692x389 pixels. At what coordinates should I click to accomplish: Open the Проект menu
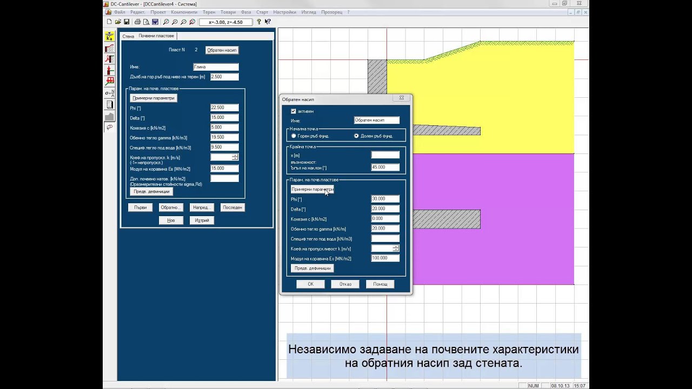click(x=158, y=12)
